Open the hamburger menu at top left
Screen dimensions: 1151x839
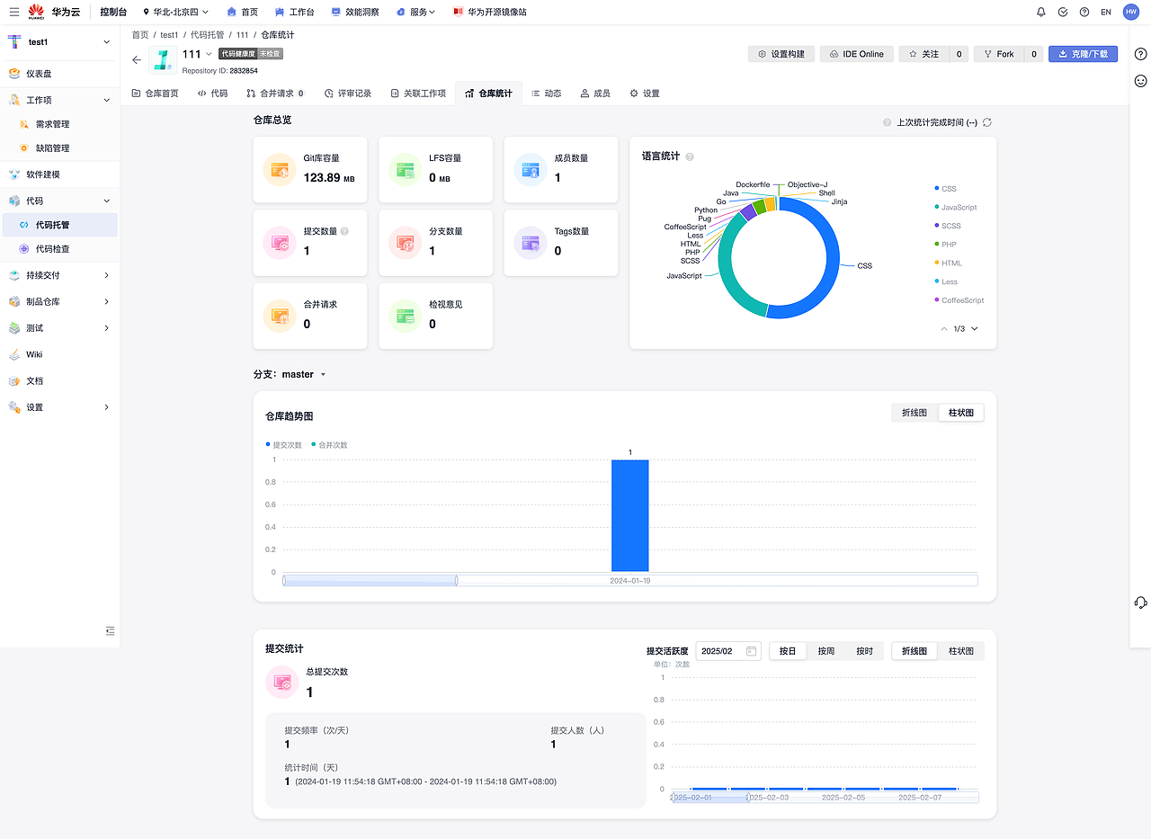14,12
